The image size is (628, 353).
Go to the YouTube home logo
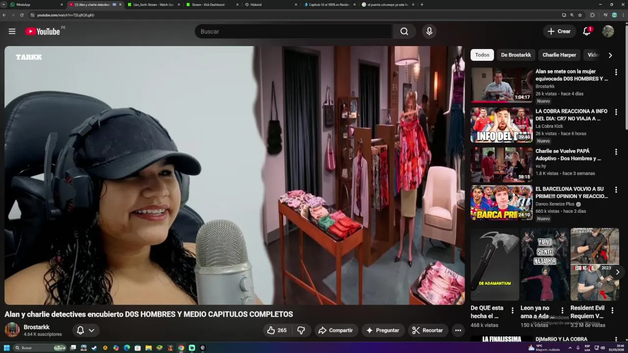43,31
